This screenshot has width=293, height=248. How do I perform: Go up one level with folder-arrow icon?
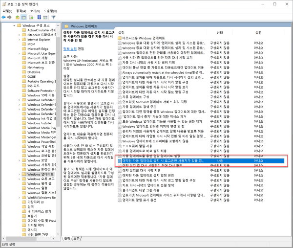point(18,18)
